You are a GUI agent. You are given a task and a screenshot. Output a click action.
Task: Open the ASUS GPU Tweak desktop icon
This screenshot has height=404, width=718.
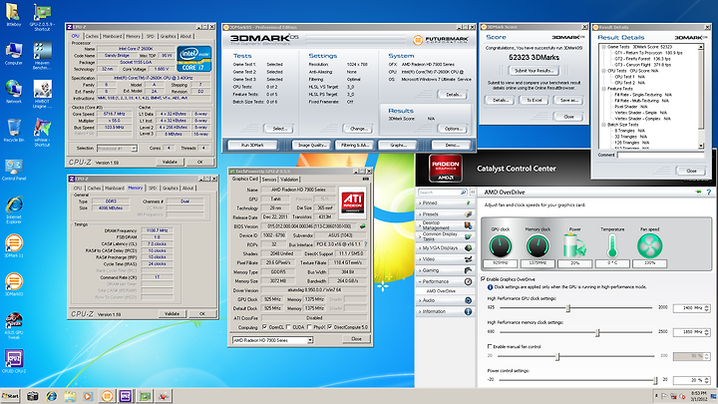coord(14,325)
